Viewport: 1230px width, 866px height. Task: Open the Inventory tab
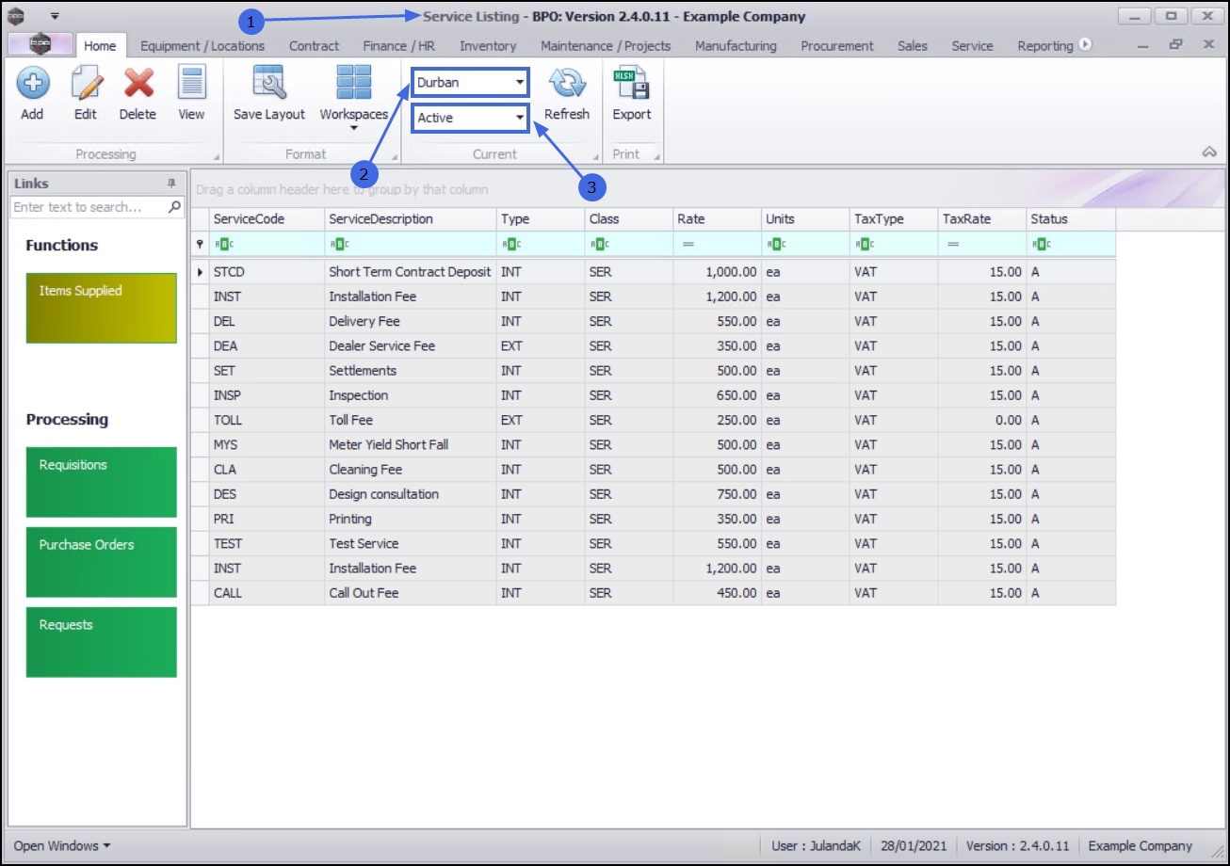488,45
